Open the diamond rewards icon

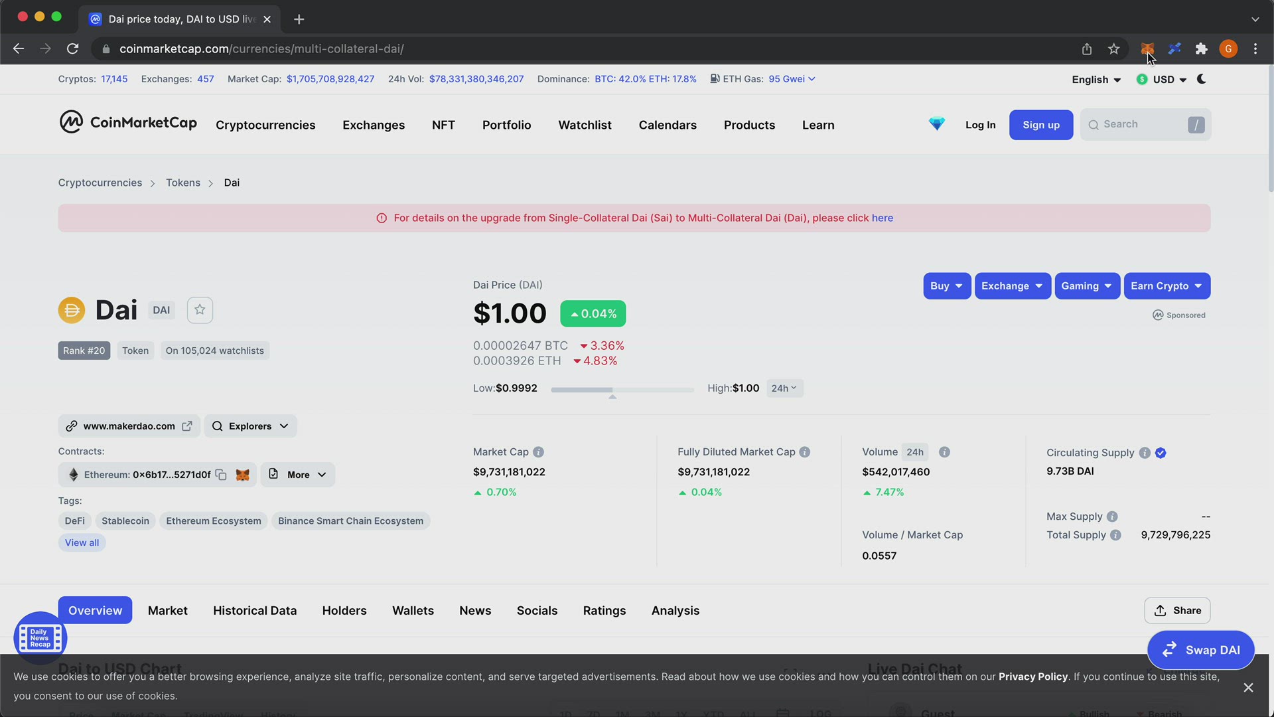coord(936,124)
